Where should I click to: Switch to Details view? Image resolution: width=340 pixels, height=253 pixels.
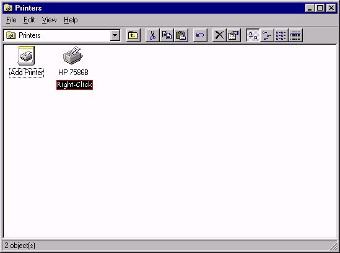coord(295,35)
